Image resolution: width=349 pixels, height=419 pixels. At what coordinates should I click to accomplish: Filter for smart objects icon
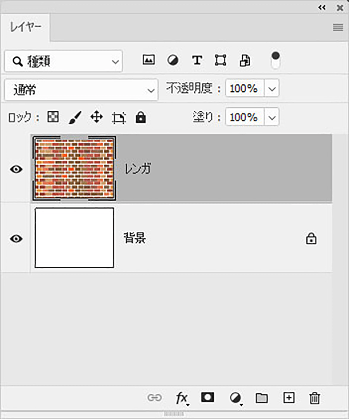245,61
